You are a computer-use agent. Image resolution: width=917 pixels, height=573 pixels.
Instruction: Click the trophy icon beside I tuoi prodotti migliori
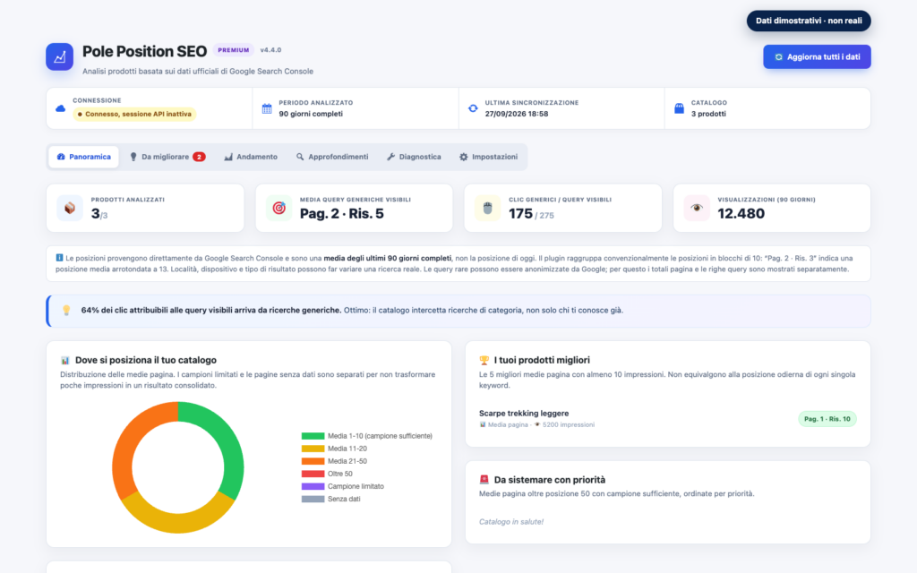point(484,360)
